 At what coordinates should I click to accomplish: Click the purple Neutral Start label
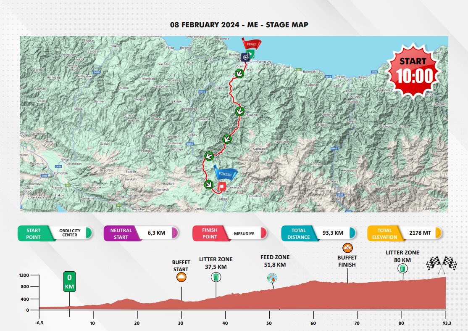pyautogui.click(x=121, y=233)
